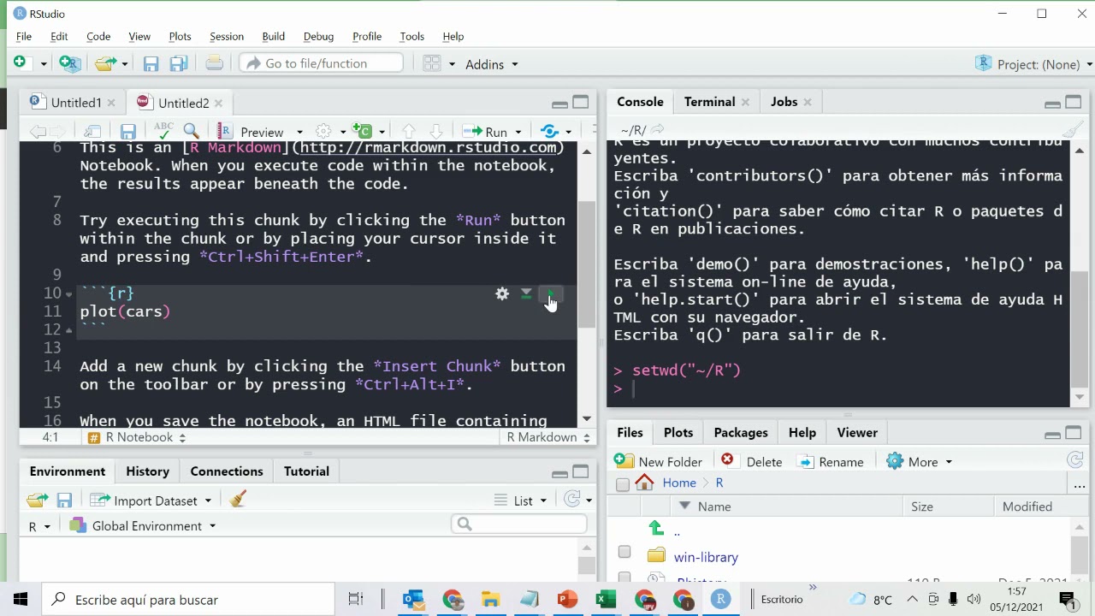
Task: Maximize the source editor pane
Action: [581, 103]
